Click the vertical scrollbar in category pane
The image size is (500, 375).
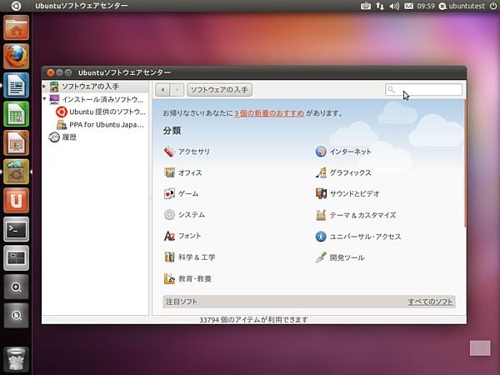coord(465,163)
